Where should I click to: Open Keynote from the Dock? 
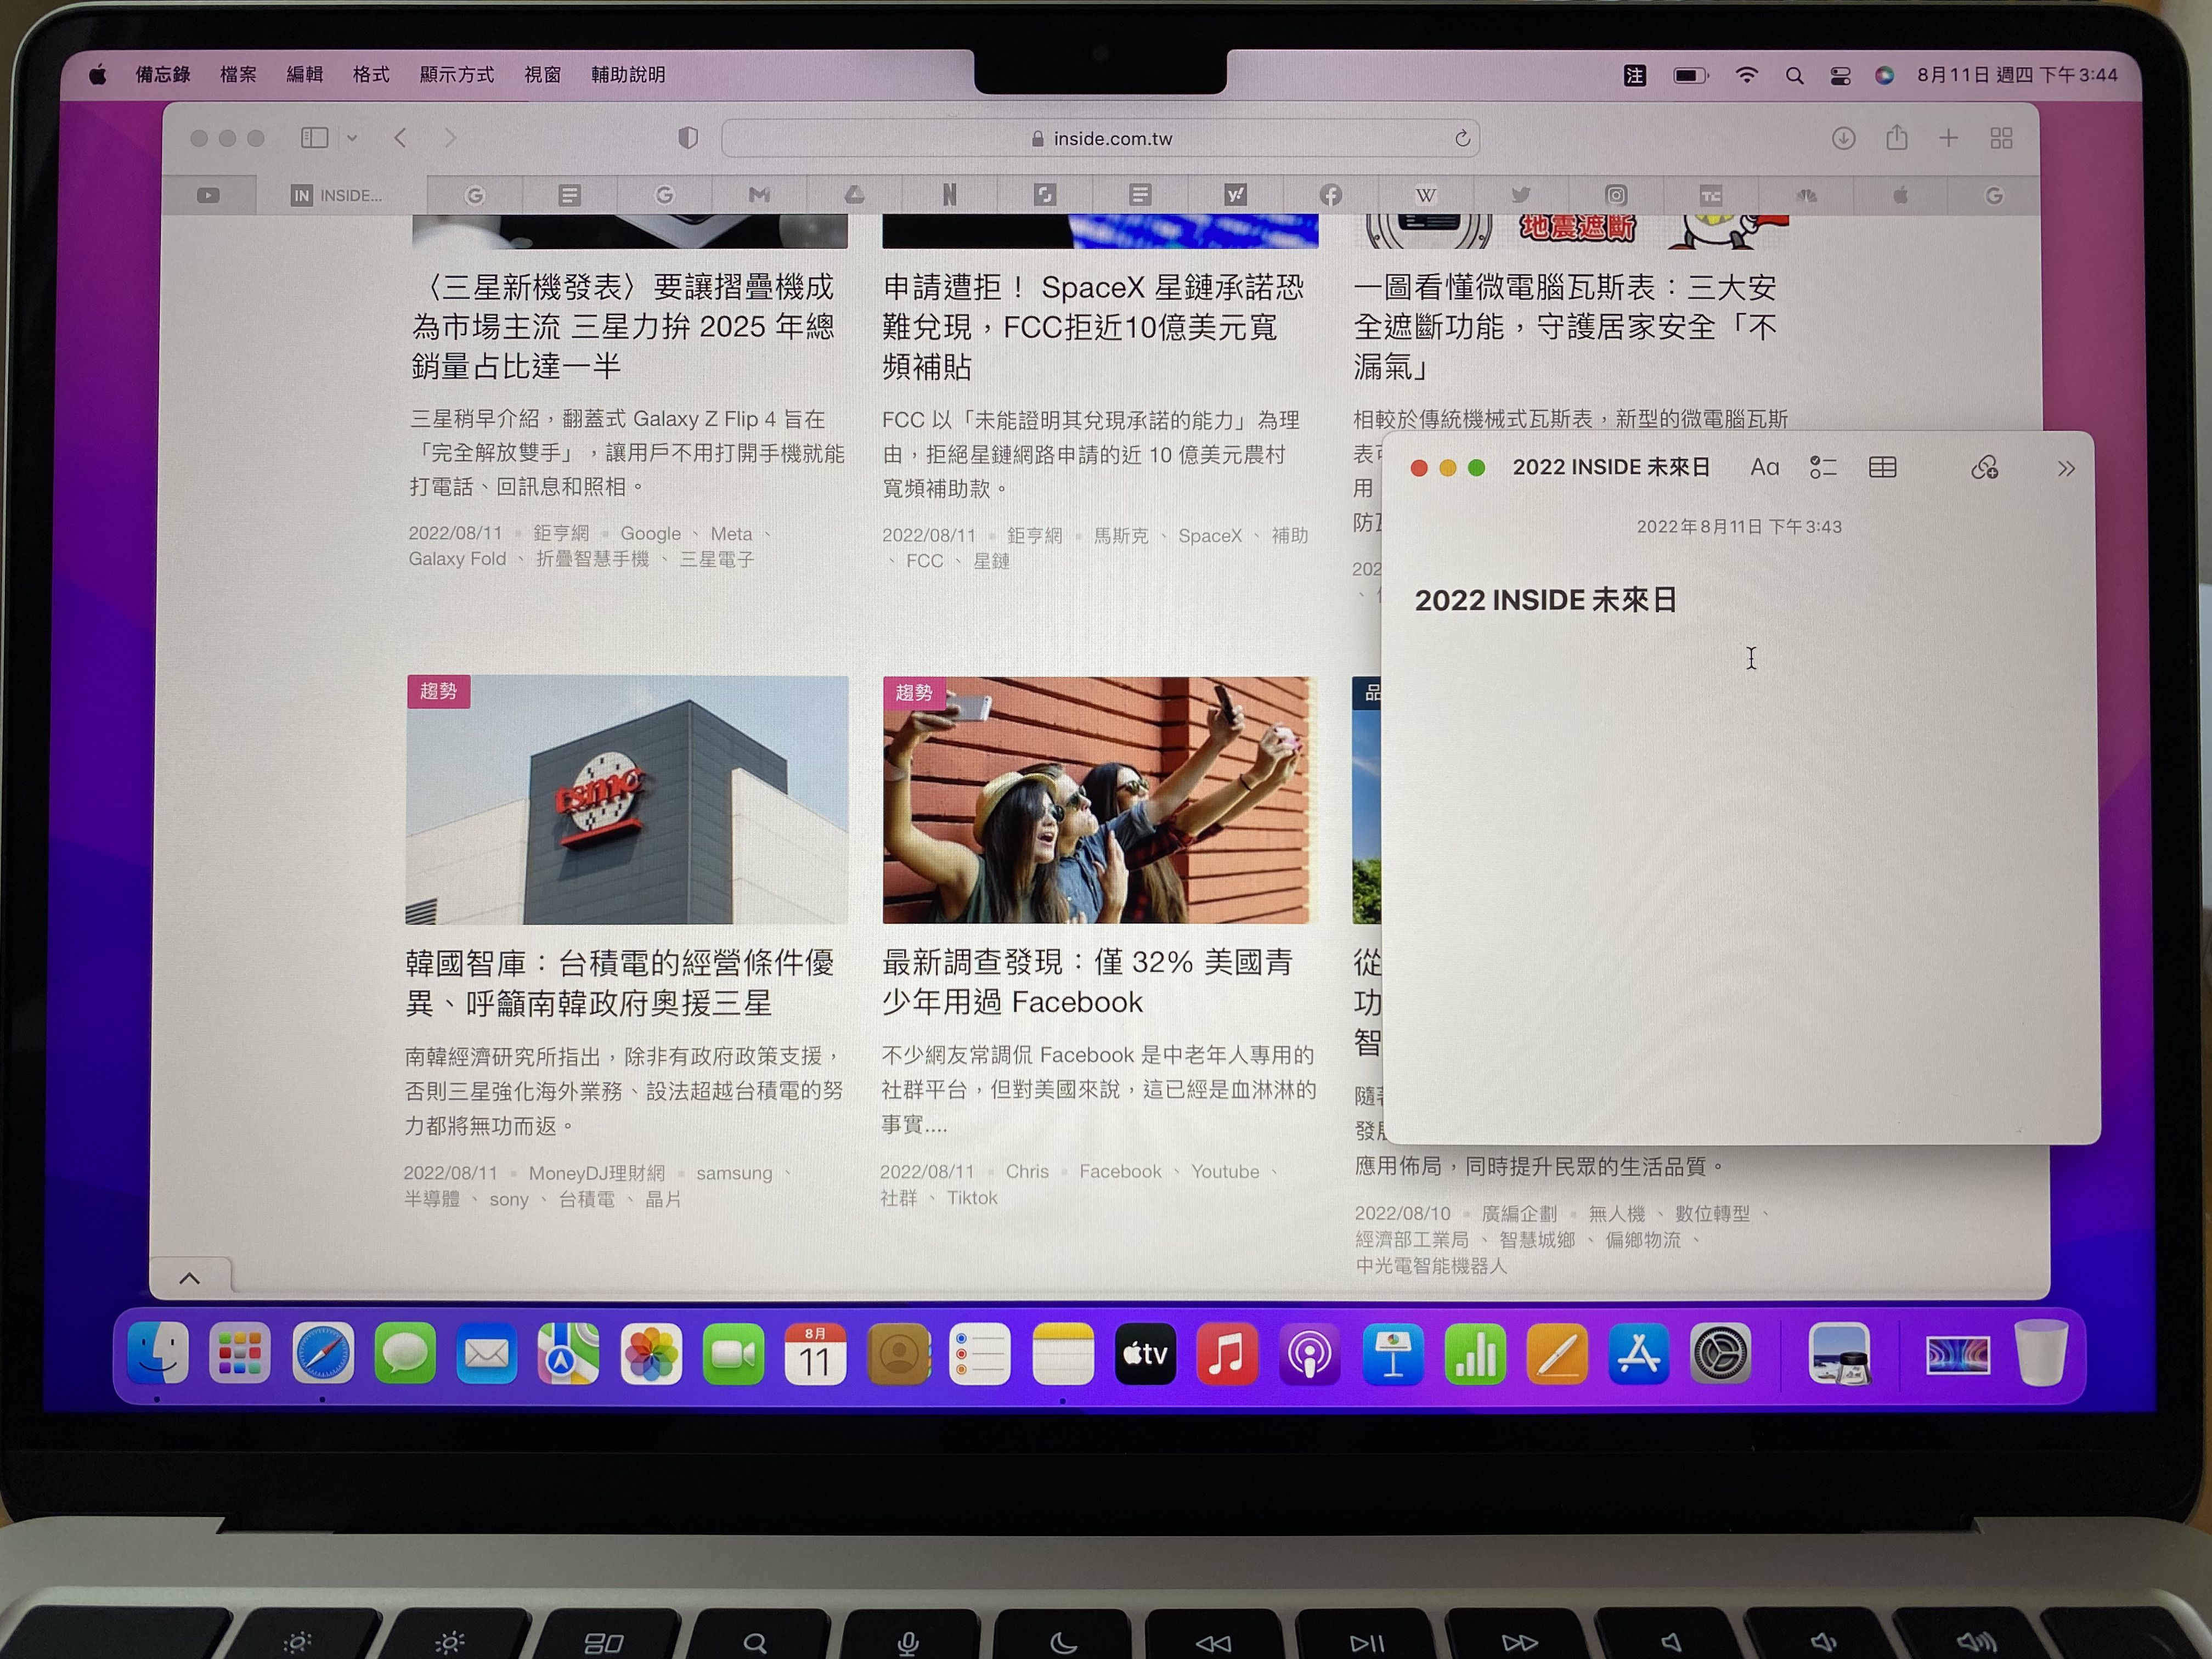click(1392, 1355)
